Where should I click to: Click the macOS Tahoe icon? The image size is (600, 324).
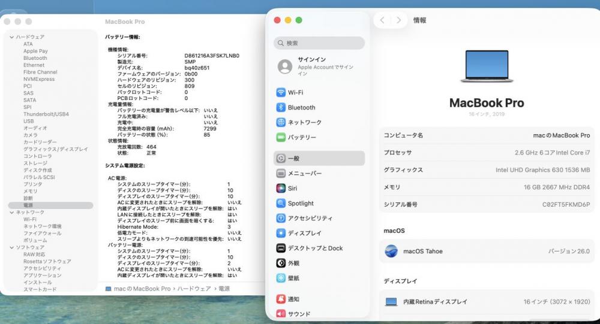coord(391,252)
